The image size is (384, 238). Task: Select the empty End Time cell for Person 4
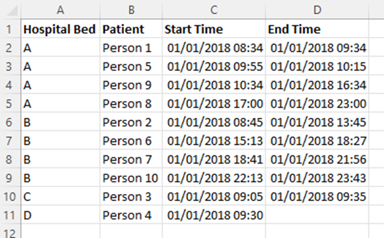tap(317, 215)
